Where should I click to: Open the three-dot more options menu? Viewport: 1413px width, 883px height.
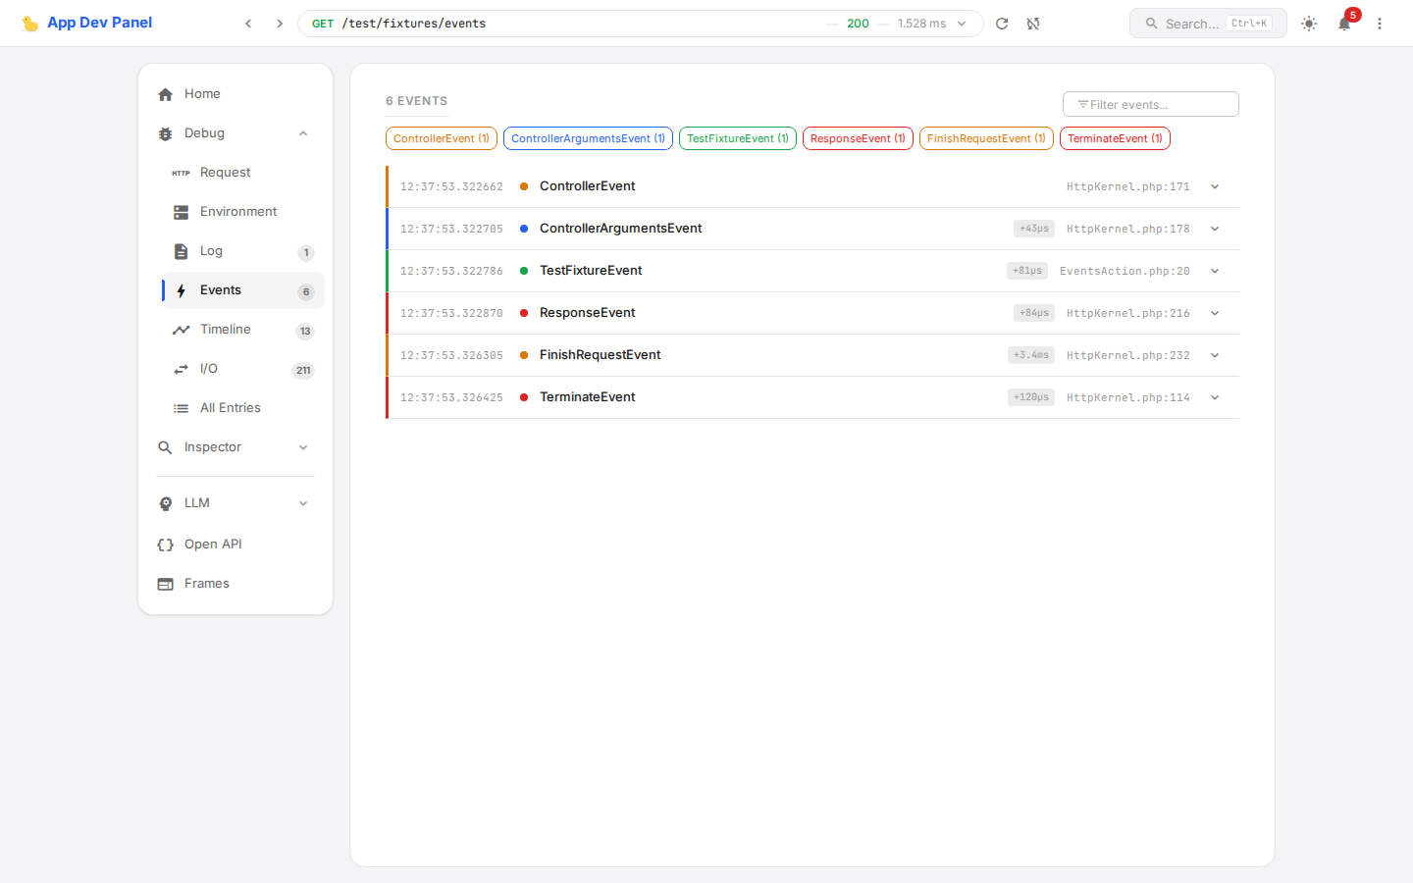pos(1380,24)
